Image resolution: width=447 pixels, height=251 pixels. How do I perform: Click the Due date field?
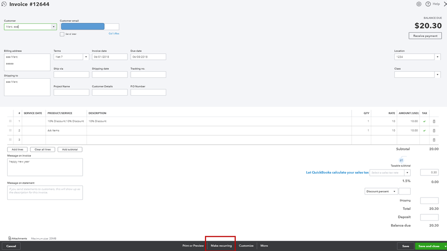tap(148, 57)
